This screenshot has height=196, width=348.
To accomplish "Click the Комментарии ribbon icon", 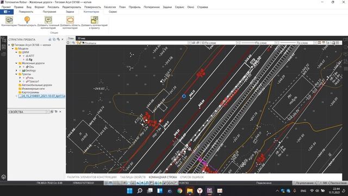I will 9,20.
